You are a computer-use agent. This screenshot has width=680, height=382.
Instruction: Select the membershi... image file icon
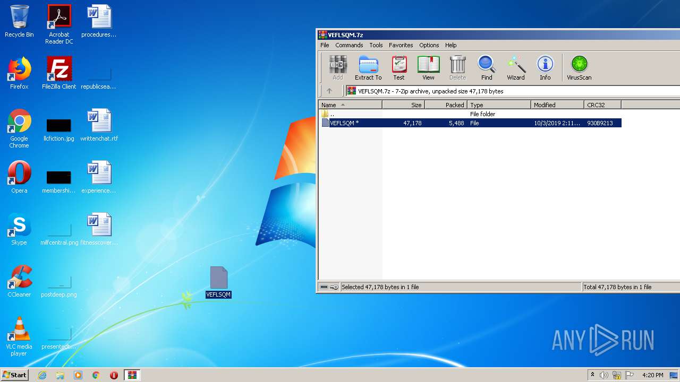coord(59,181)
